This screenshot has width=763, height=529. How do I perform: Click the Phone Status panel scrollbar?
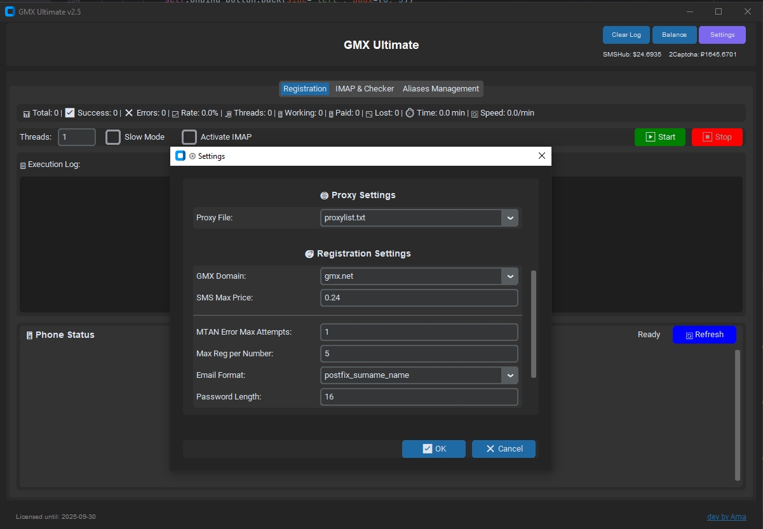click(738, 415)
